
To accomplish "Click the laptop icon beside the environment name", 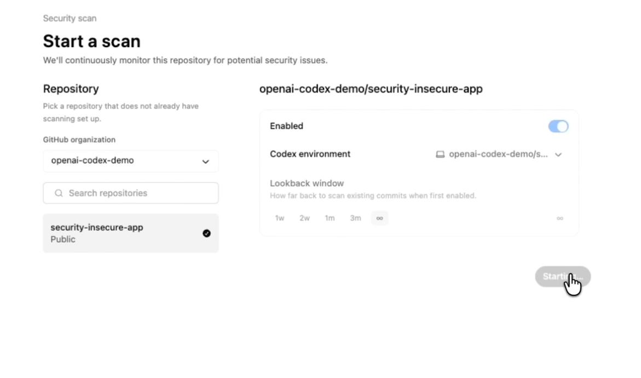I will tap(440, 154).
